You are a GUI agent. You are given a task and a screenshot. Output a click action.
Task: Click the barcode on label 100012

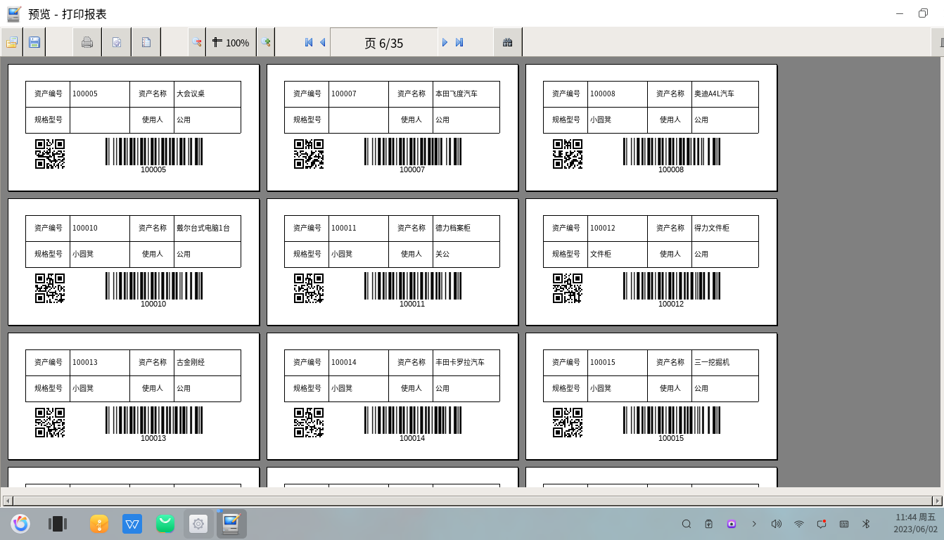tap(672, 285)
